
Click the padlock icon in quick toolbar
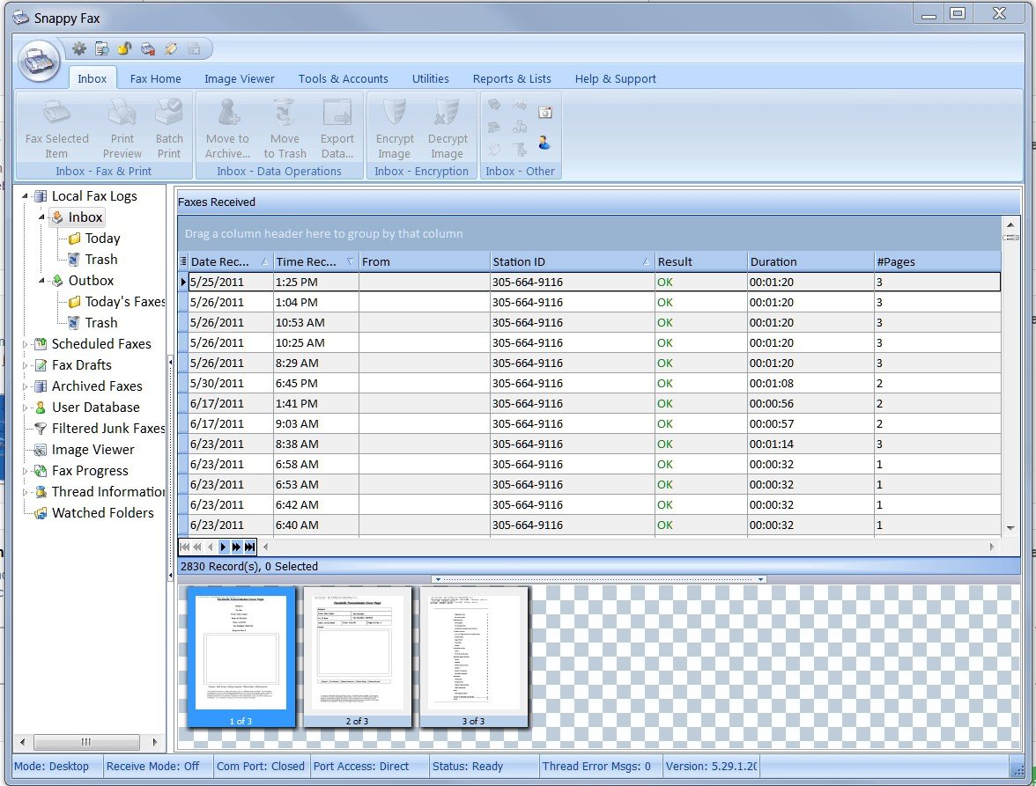pos(124,48)
